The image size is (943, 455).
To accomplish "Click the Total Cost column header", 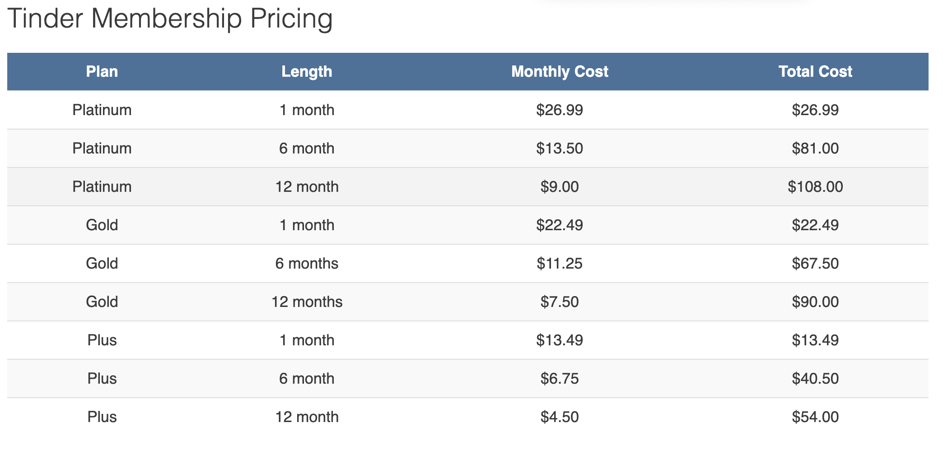I will tap(815, 72).
